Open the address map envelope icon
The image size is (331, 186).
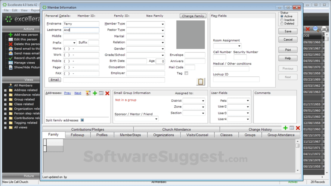pyautogui.click(x=88, y=93)
